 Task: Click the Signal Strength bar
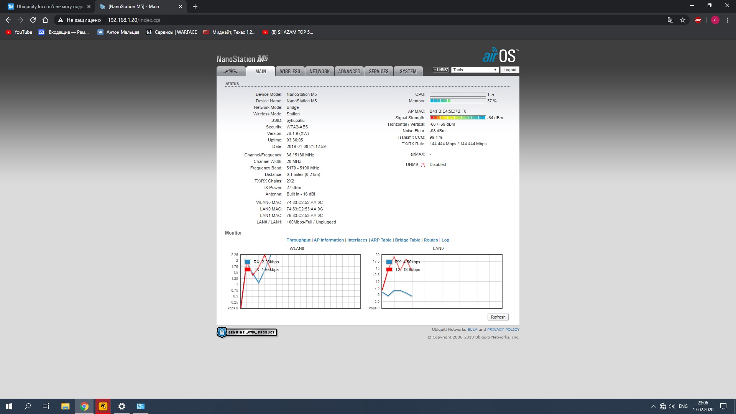458,118
